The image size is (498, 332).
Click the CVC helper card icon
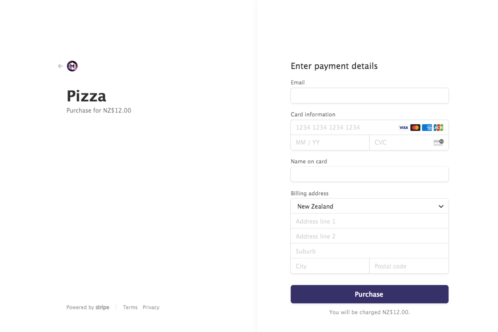click(x=438, y=143)
